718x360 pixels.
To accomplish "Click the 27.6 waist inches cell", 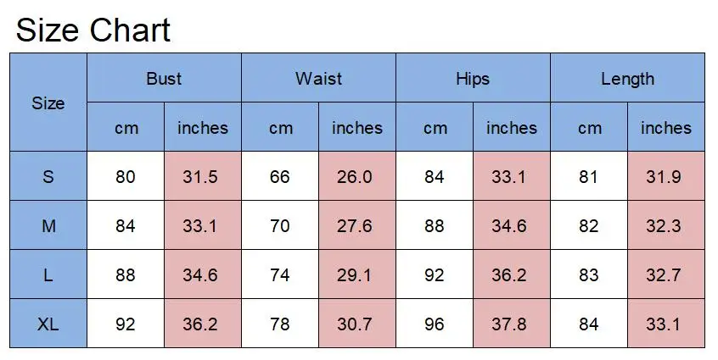I will 357,225.
